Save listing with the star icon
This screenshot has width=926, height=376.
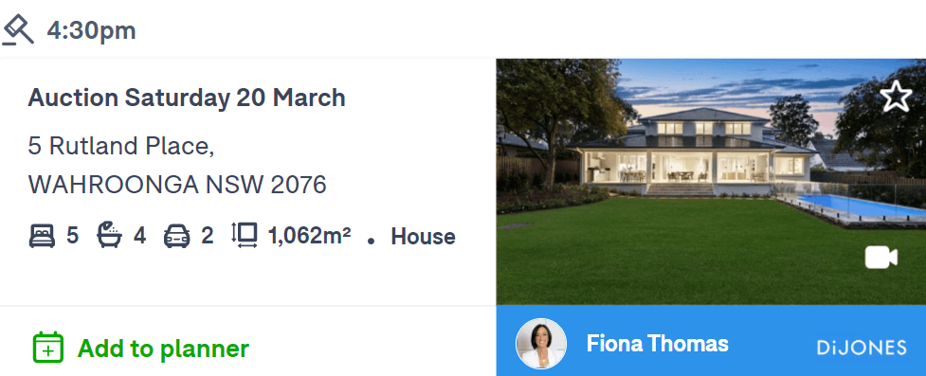pyautogui.click(x=896, y=97)
